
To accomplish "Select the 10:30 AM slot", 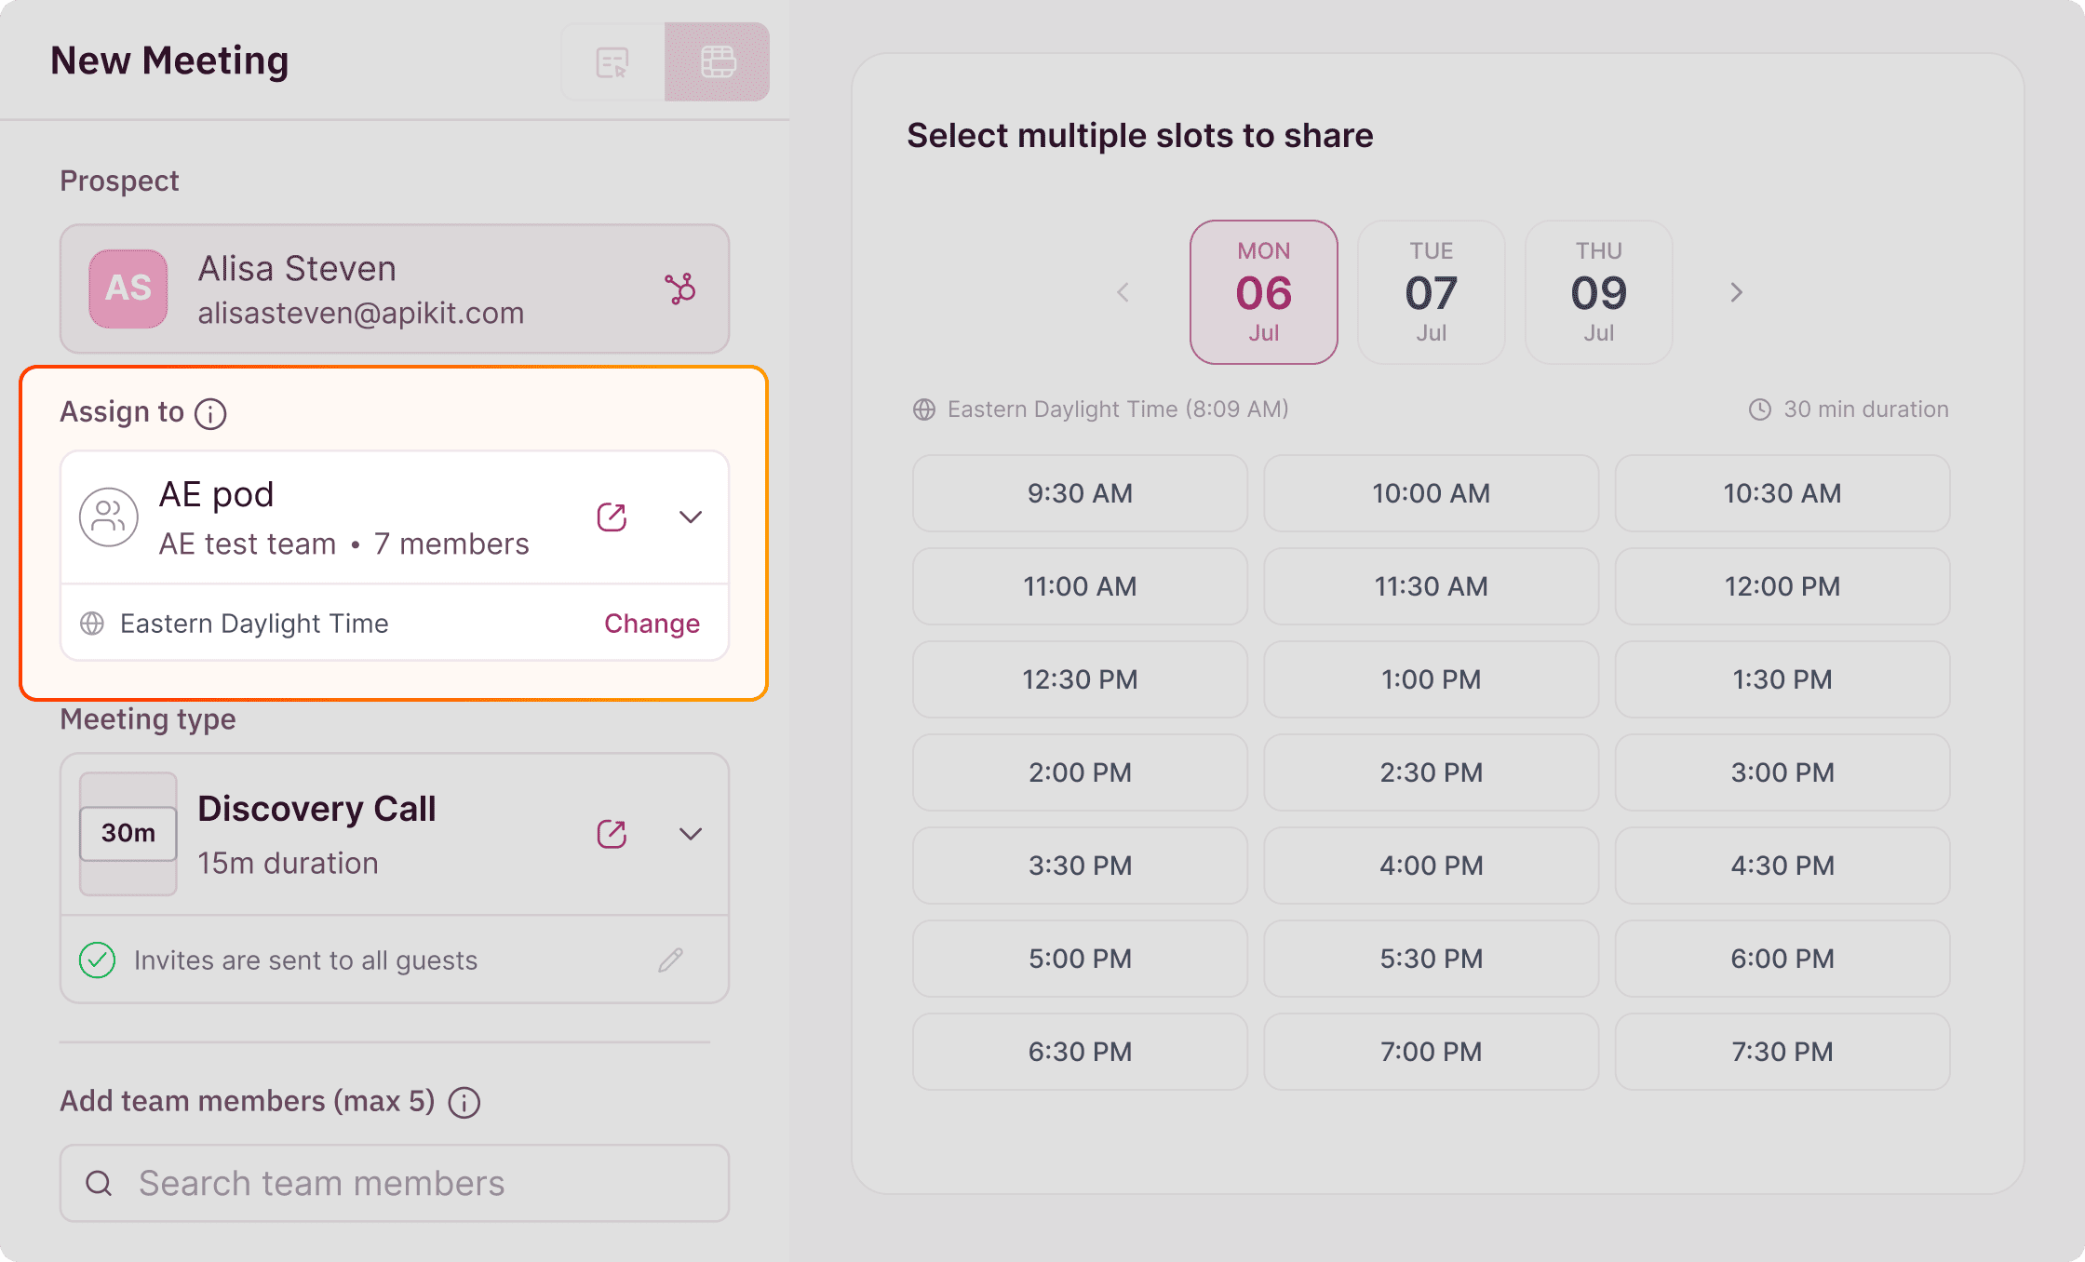I will coord(1782,493).
